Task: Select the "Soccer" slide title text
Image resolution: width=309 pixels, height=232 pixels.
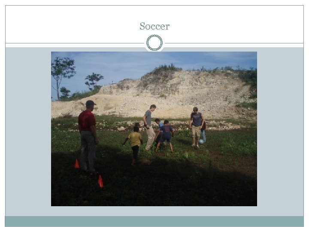Action: [154, 26]
